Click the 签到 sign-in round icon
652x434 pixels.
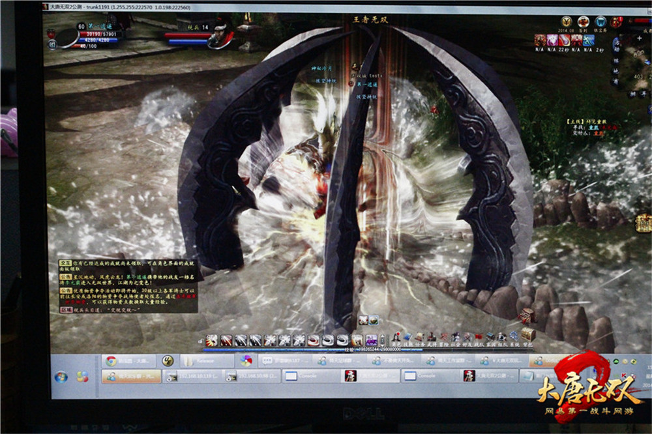(584, 22)
